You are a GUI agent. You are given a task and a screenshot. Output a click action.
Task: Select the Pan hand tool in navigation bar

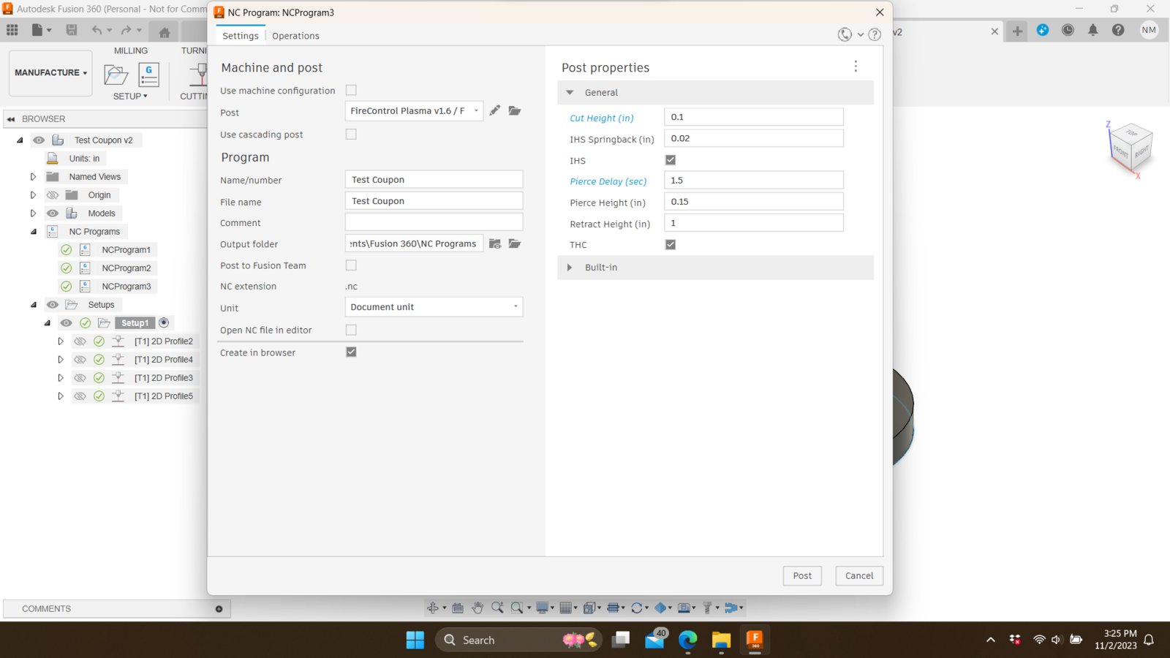tap(478, 608)
